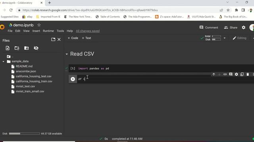This screenshot has height=142, width=254.
Task: Open Comment panel
Action: 209,28
